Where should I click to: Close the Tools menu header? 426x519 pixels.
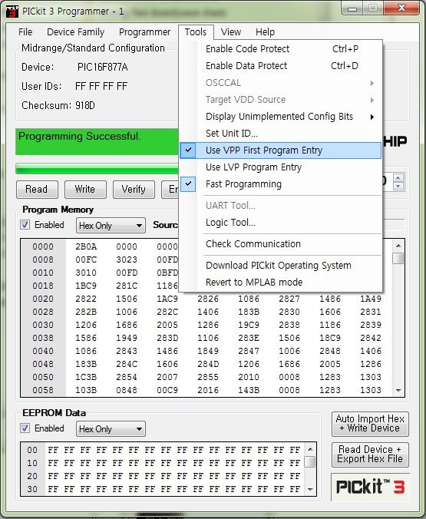point(196,32)
